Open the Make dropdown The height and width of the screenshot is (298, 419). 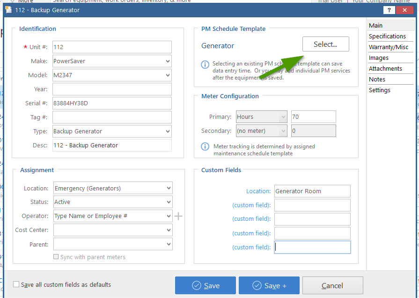168,61
